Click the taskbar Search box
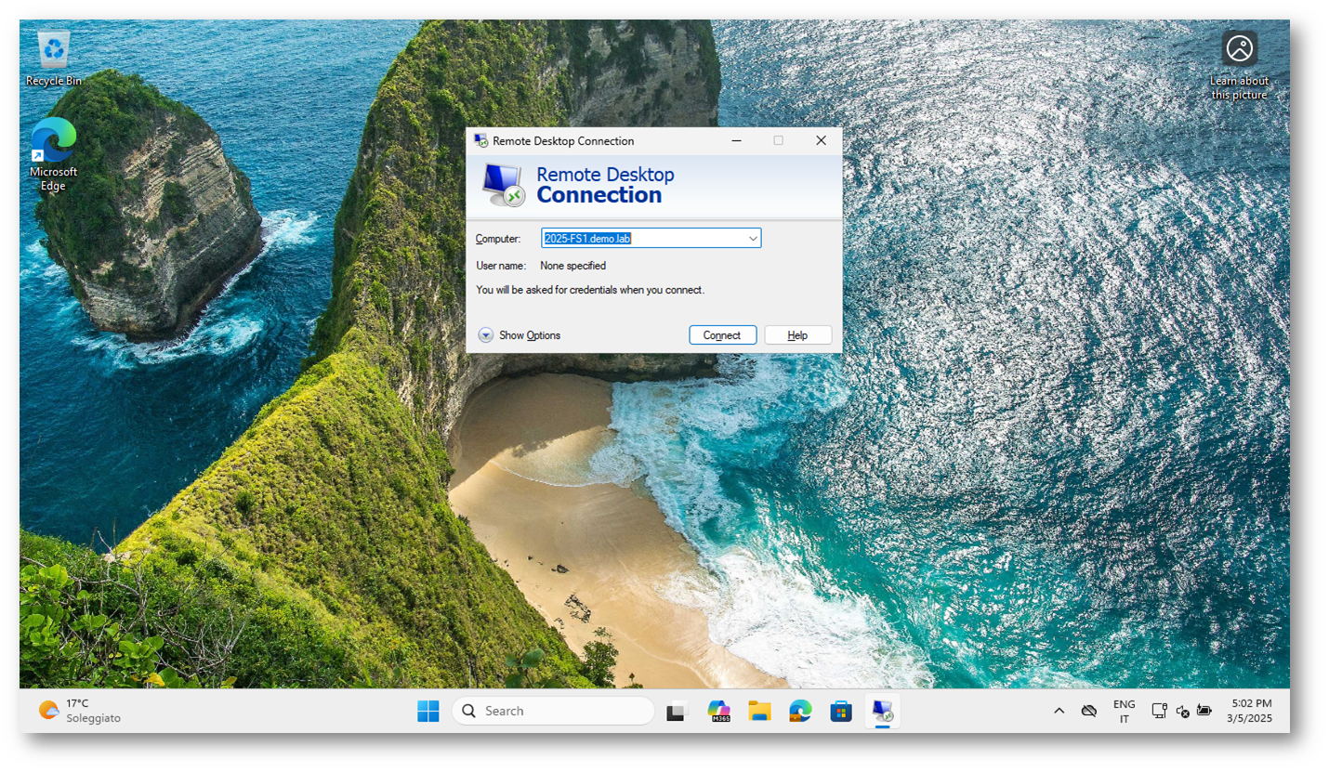Image resolution: width=1329 pixels, height=772 pixels. 553,711
